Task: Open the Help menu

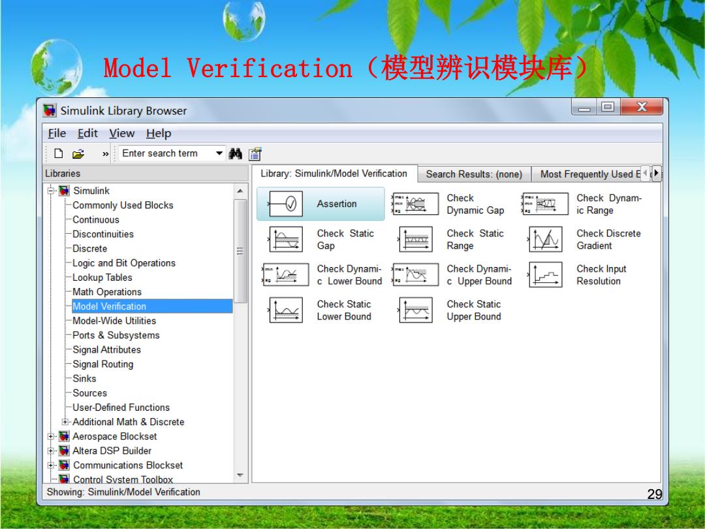Action: tap(159, 134)
